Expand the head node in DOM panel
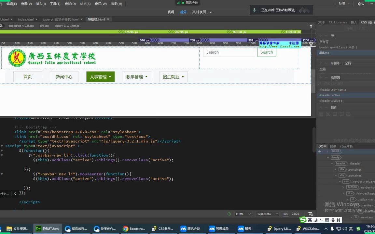The image size is (375, 234). click(x=327, y=151)
